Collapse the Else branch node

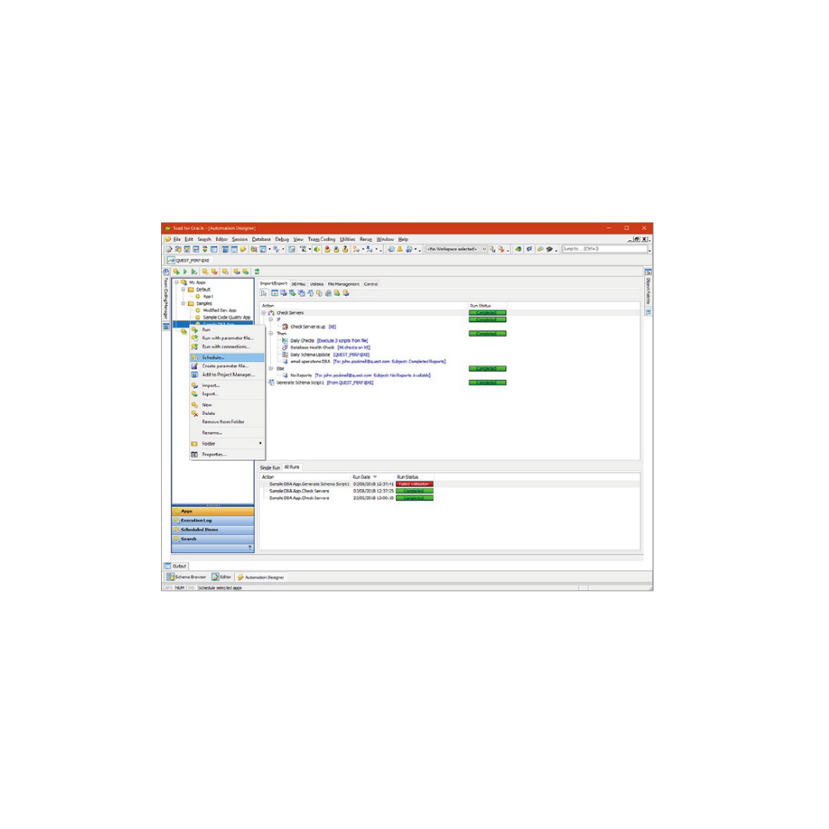tap(271, 369)
